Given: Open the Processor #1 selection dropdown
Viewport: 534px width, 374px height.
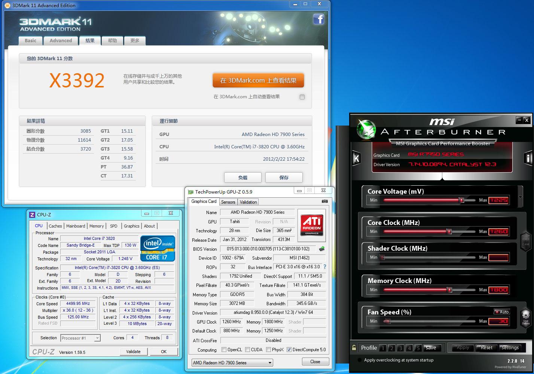Looking at the screenshot, I should coord(80,338).
